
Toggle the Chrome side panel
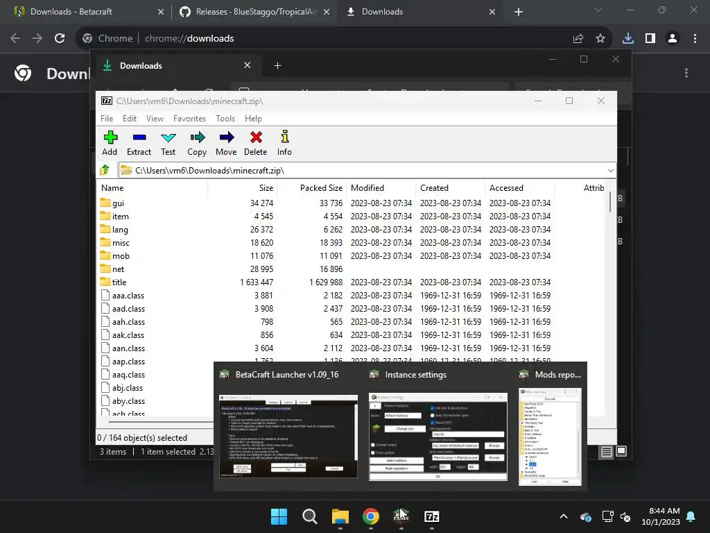(650, 39)
